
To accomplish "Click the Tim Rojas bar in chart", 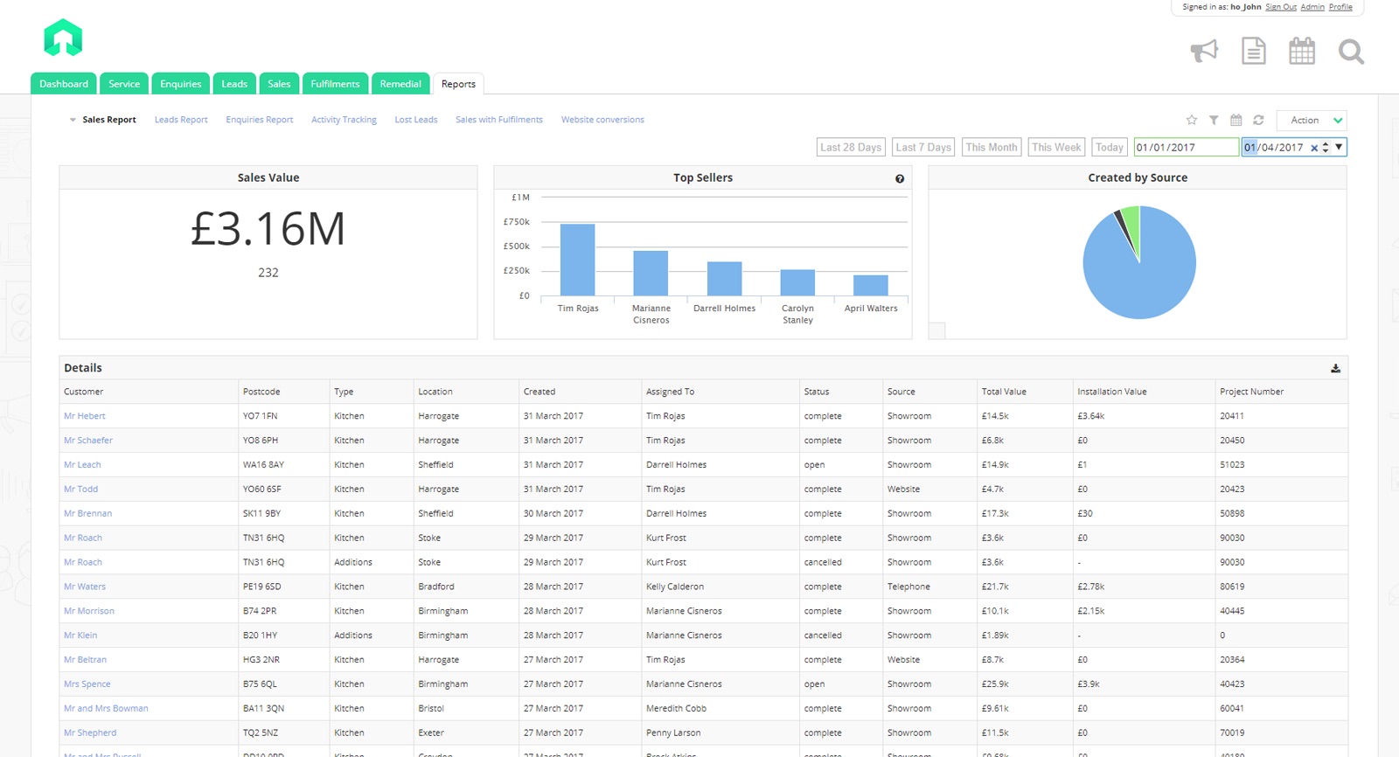I will [x=577, y=260].
